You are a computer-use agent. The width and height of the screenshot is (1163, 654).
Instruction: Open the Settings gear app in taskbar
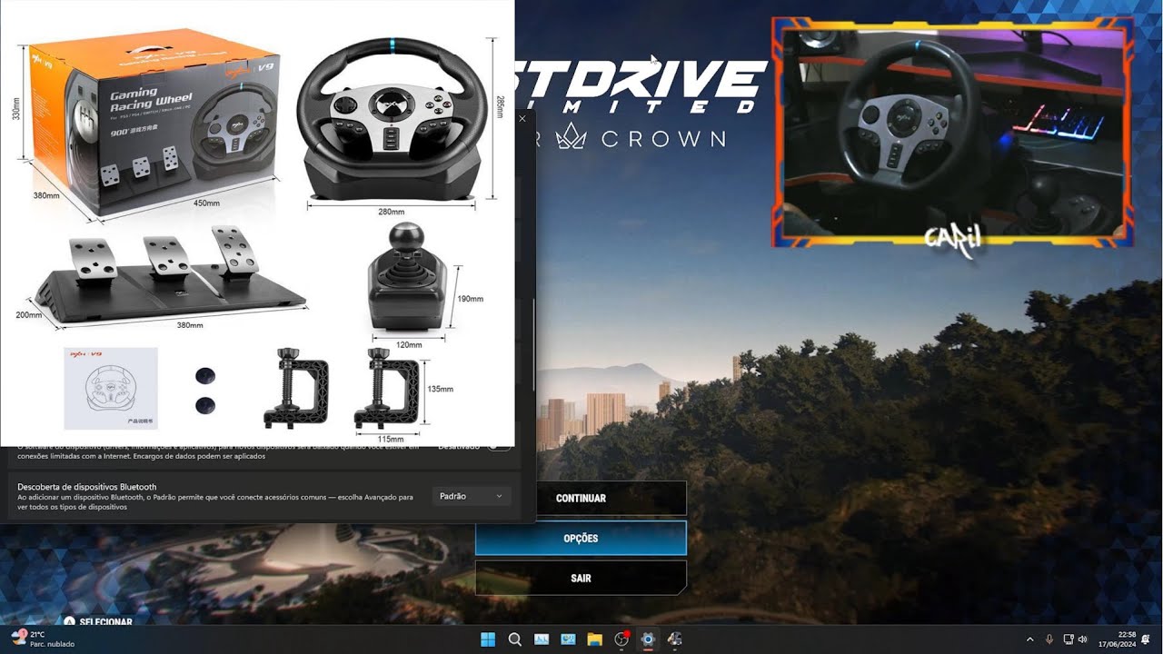tap(647, 639)
